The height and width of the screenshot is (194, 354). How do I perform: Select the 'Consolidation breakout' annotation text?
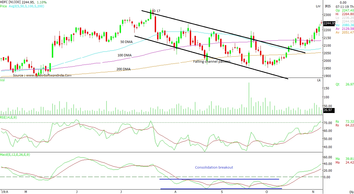click(x=214, y=167)
